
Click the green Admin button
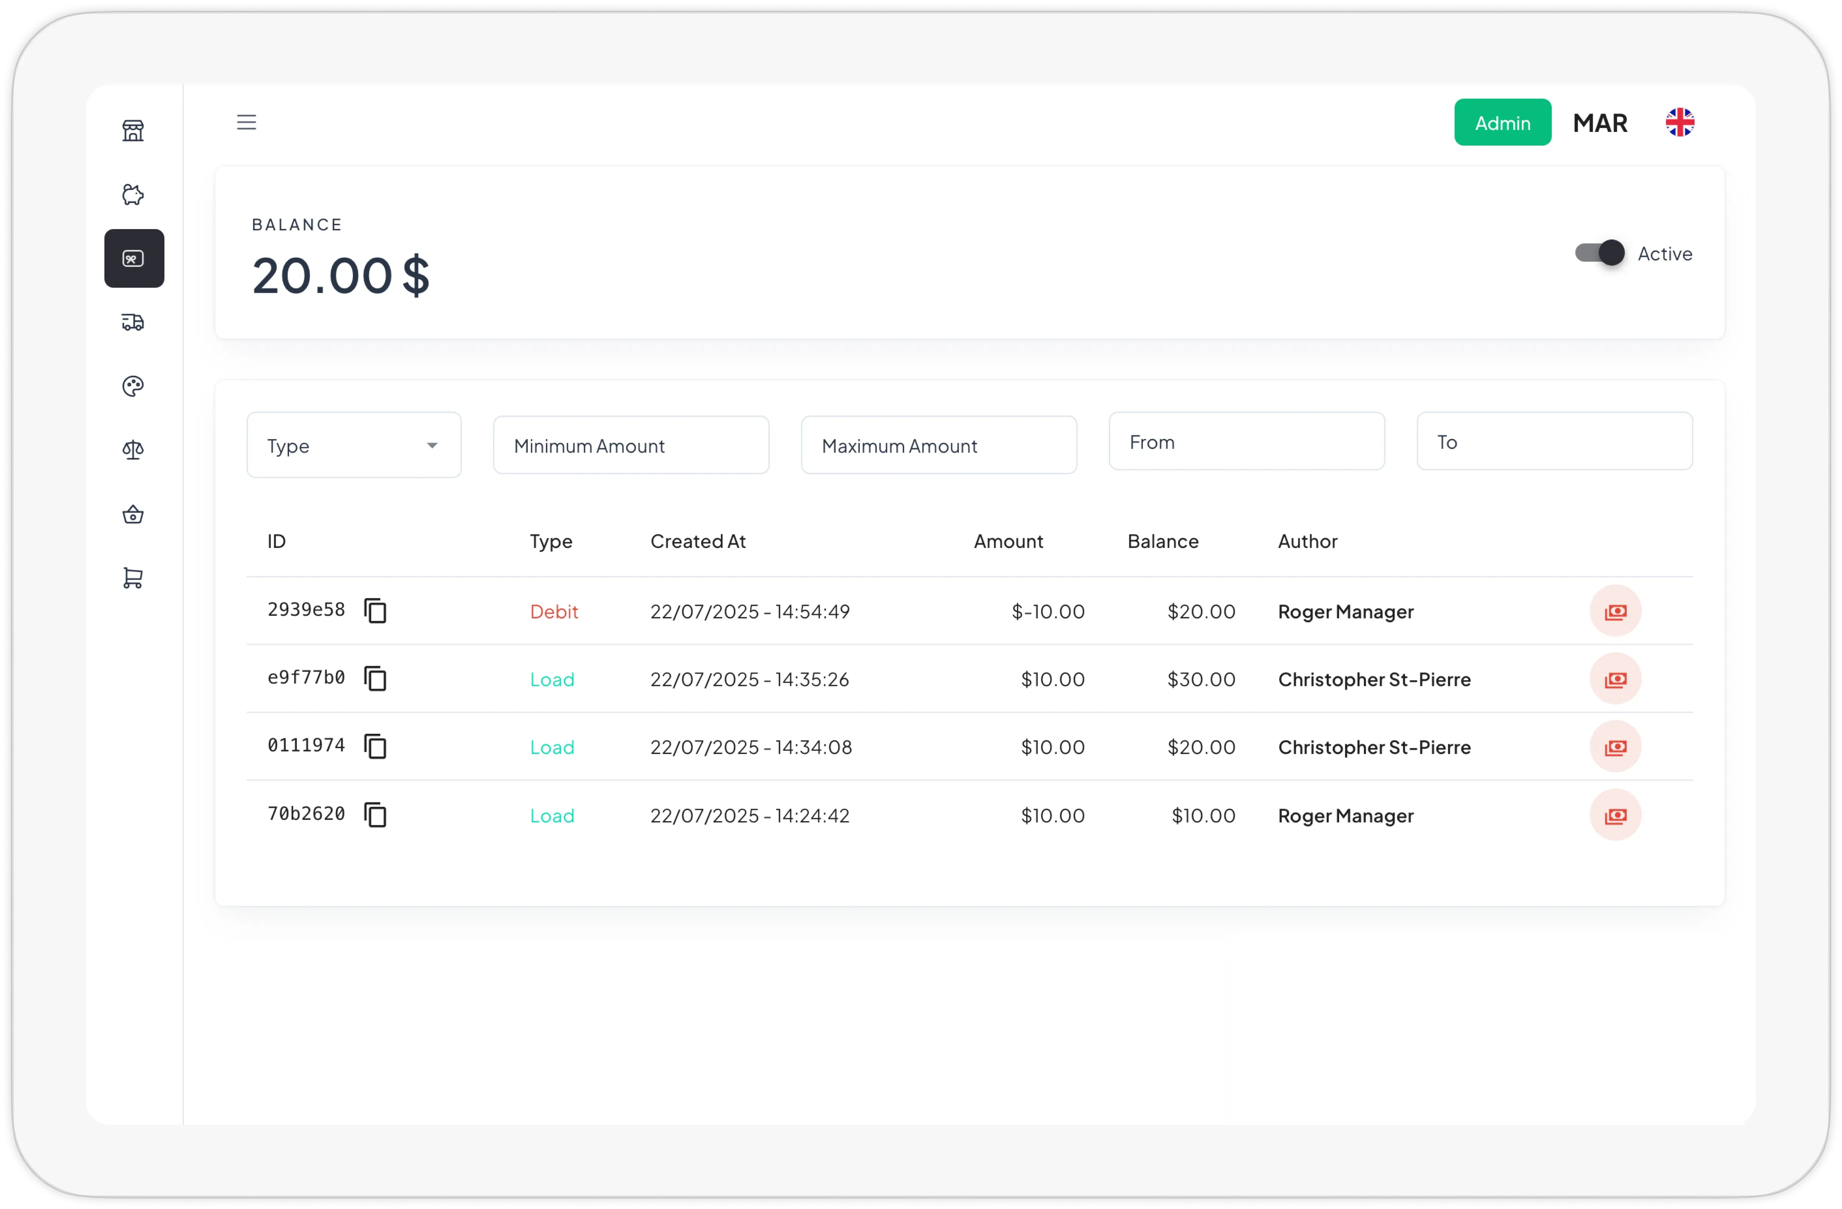pos(1502,122)
